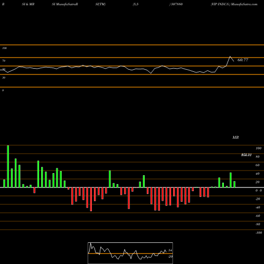Viewport: 264px width, 264px height.
Task: Click the 100 label on MR histogram axis
Action: pos(258,148)
